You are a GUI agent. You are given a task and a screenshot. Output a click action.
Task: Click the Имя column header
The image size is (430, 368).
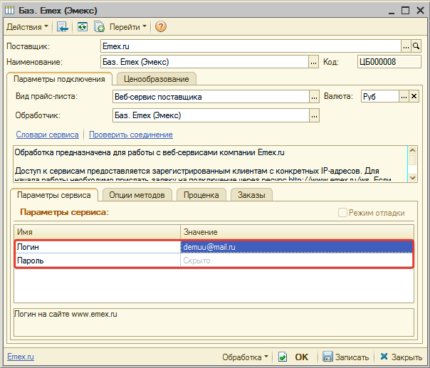point(98,232)
